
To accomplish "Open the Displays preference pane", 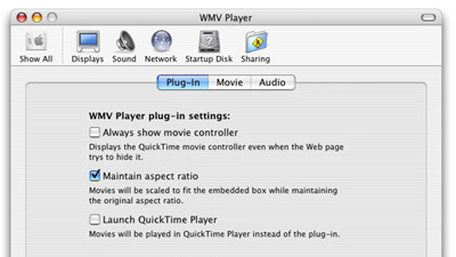I will click(88, 46).
